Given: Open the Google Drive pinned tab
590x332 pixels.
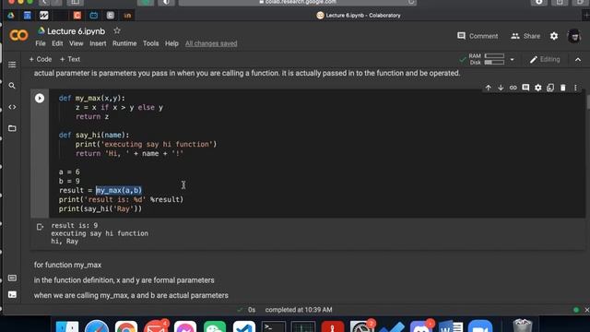Looking at the screenshot, I should click(11, 16).
